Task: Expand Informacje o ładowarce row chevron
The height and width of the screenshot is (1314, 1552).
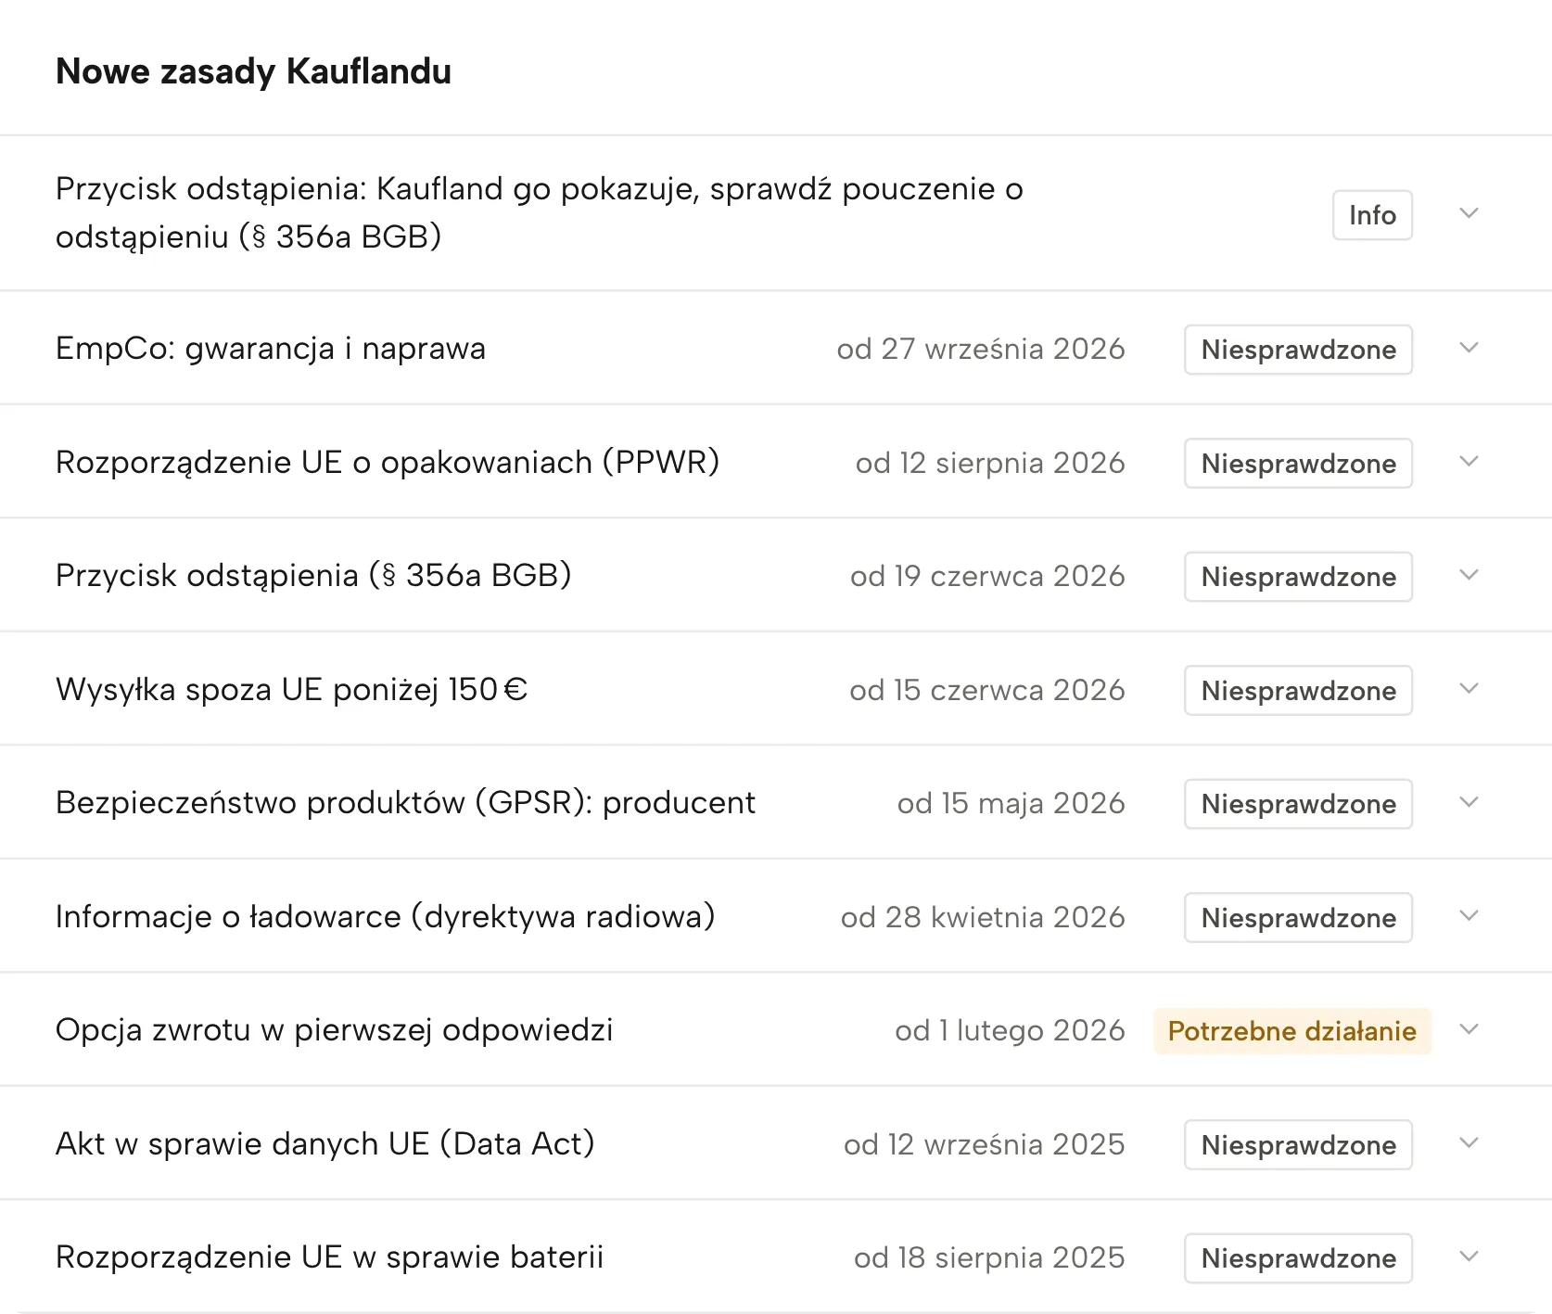Action: (1469, 916)
